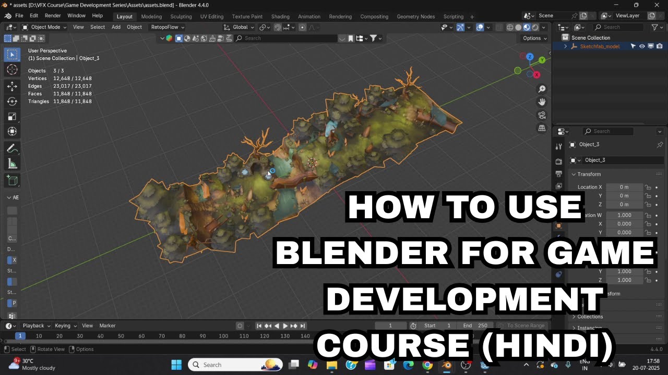This screenshot has height=375, width=668.
Task: Switch to the UV Editing workspace tab
Action: [x=211, y=17]
